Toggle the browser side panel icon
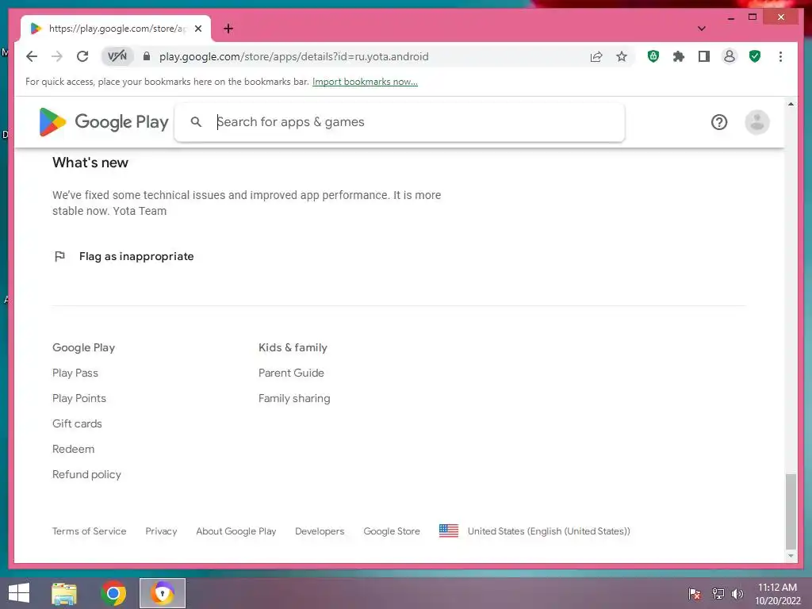 [x=704, y=56]
